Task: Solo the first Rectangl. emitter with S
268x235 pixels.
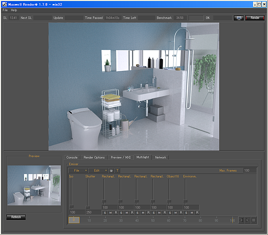Action: [x=105, y=213]
